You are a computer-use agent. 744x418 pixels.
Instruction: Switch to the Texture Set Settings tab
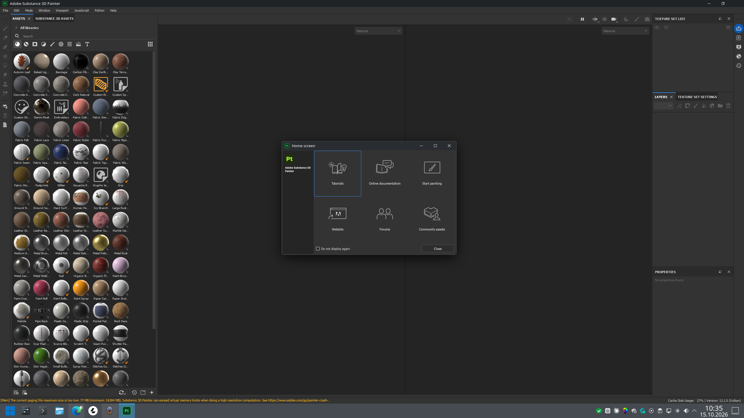(697, 97)
